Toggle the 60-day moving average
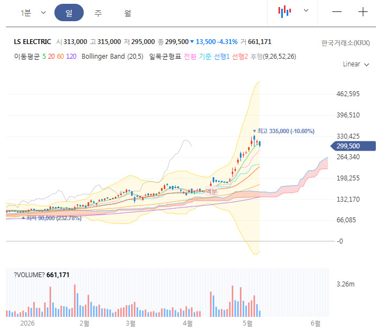378x331 pixels. 60,57
